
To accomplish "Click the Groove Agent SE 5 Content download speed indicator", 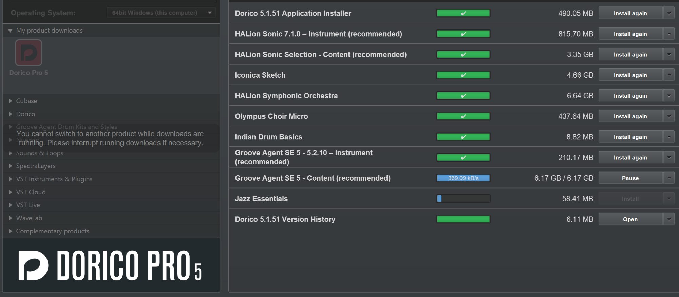I will pos(463,178).
